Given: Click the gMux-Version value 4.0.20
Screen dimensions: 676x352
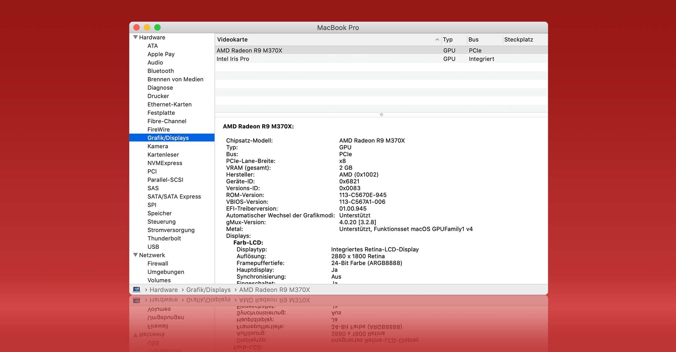Looking at the screenshot, I should [x=357, y=222].
